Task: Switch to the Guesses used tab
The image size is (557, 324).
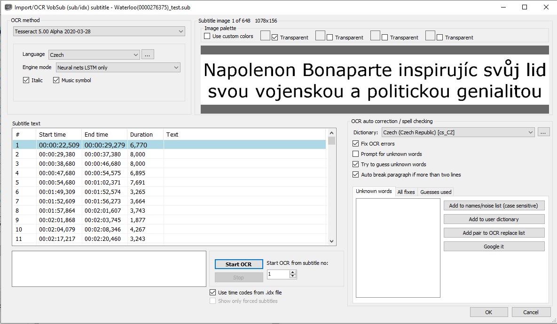Action: coord(436,192)
